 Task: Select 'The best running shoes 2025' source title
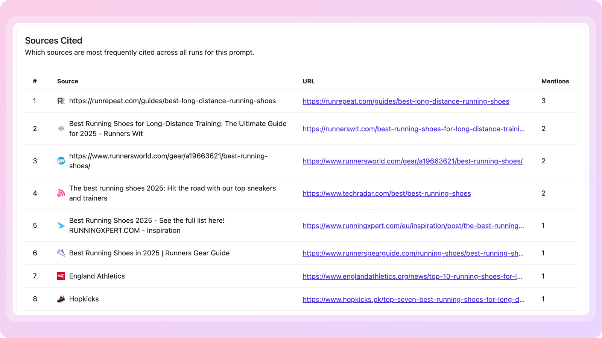coord(172,193)
